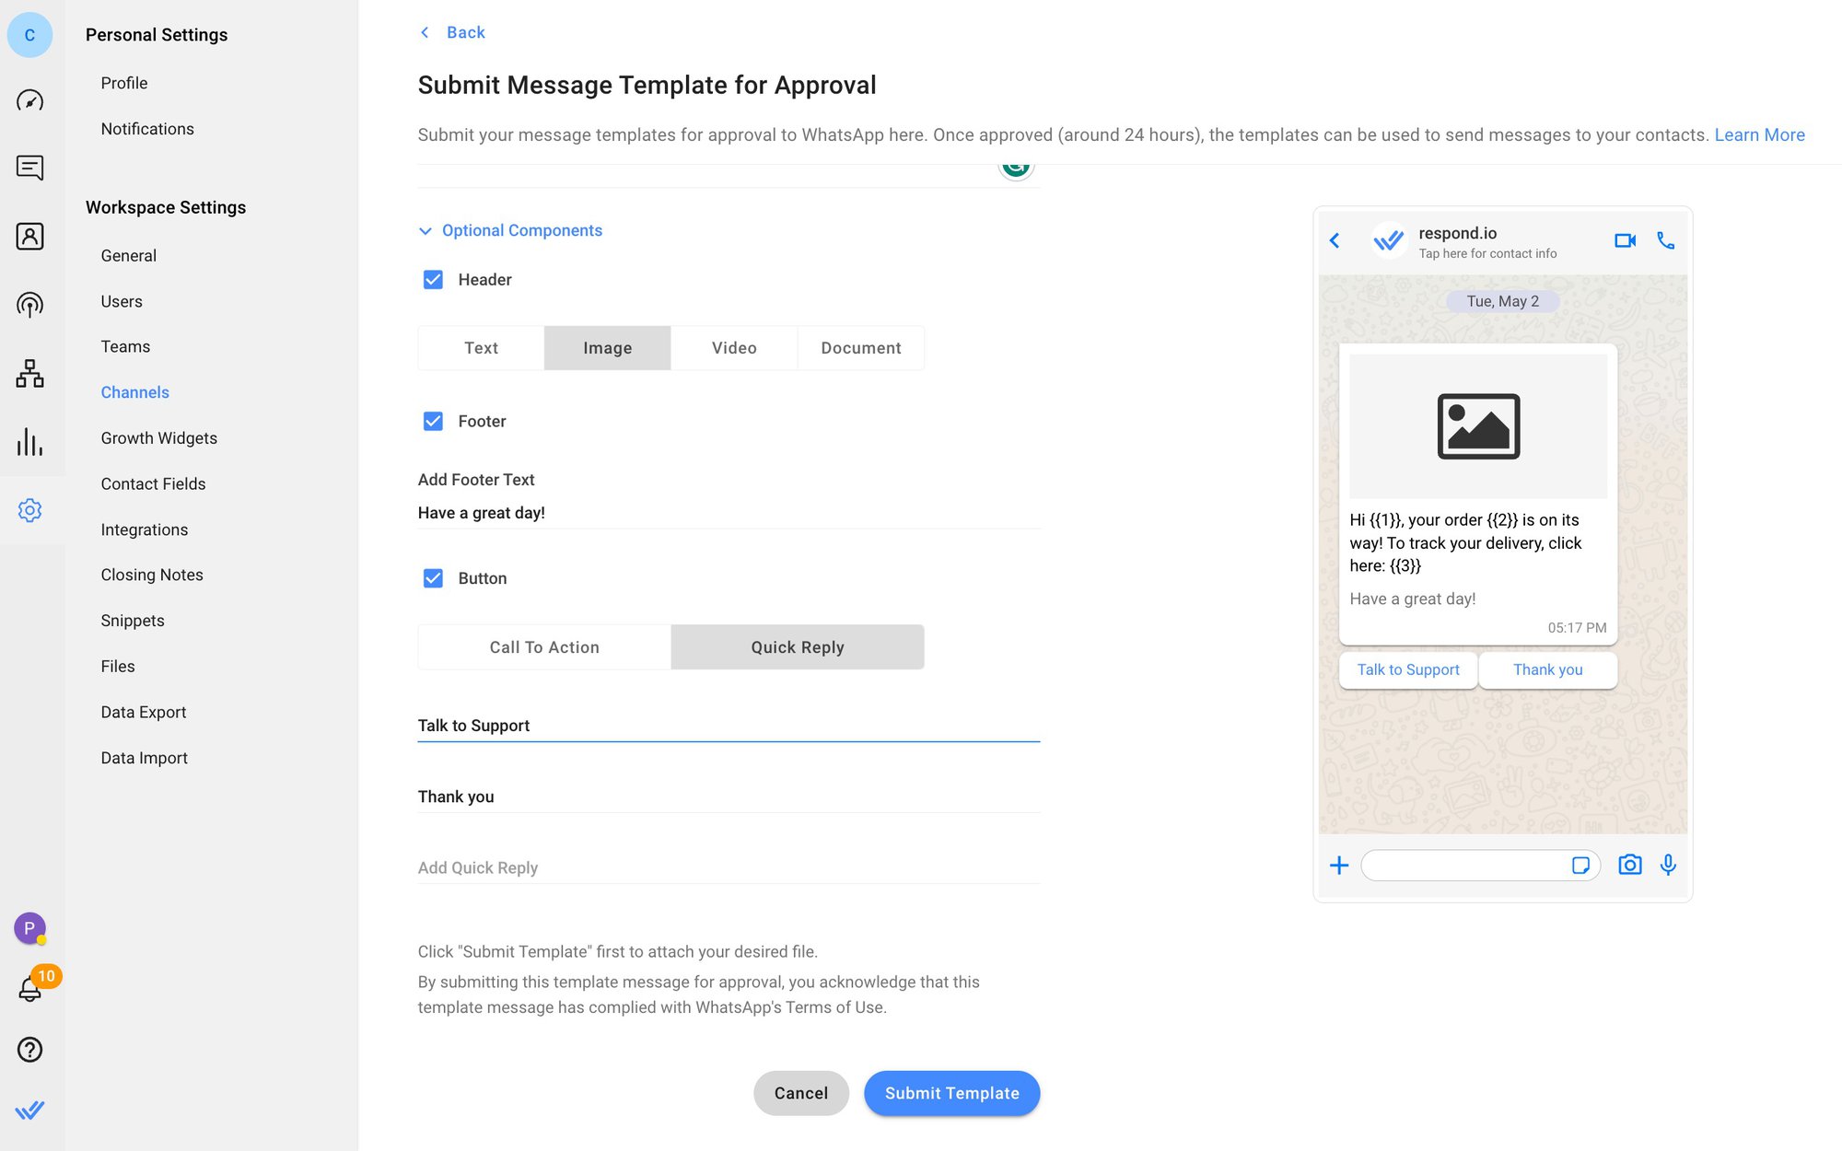
Task: Click the back arrow navigation icon
Action: coord(423,32)
